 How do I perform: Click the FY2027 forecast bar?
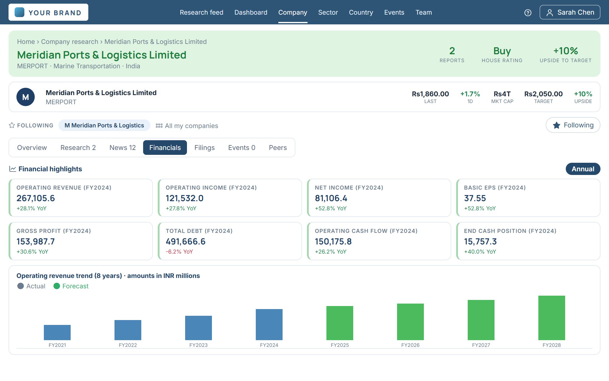click(481, 320)
